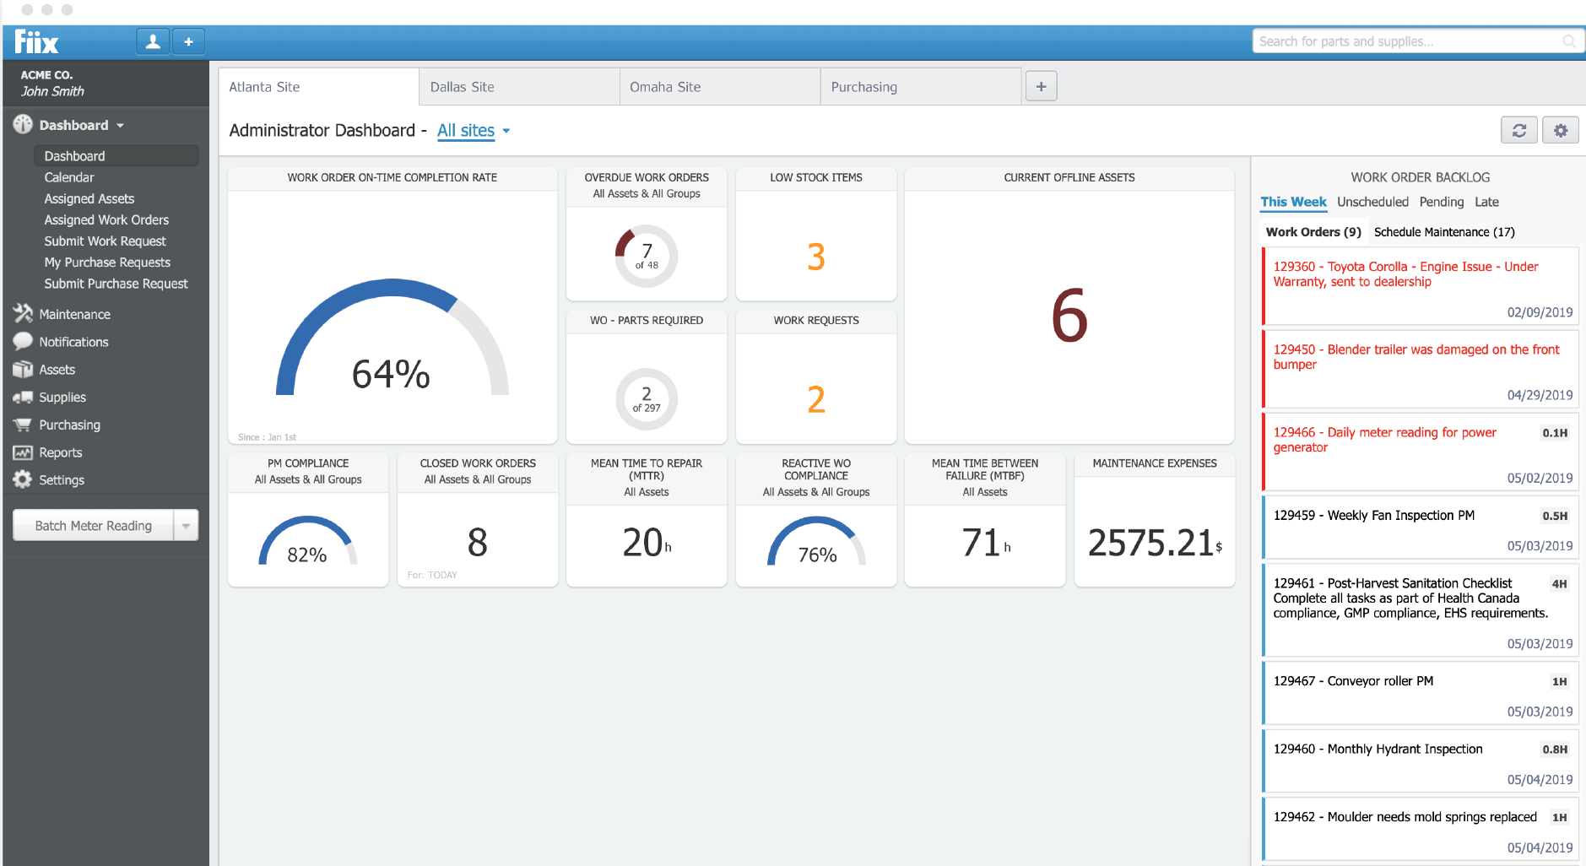The height and width of the screenshot is (866, 1586).
Task: Open Maintenance section with wrench icon
Action: [x=23, y=314]
